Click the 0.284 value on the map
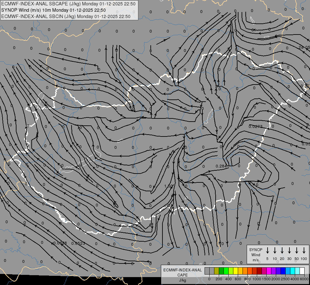 (x=221, y=166)
